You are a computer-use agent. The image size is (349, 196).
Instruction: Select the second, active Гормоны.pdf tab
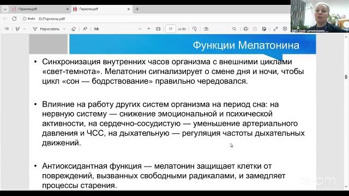coord(101,9)
